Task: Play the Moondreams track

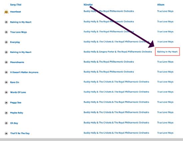Action: click(x=6, y=62)
